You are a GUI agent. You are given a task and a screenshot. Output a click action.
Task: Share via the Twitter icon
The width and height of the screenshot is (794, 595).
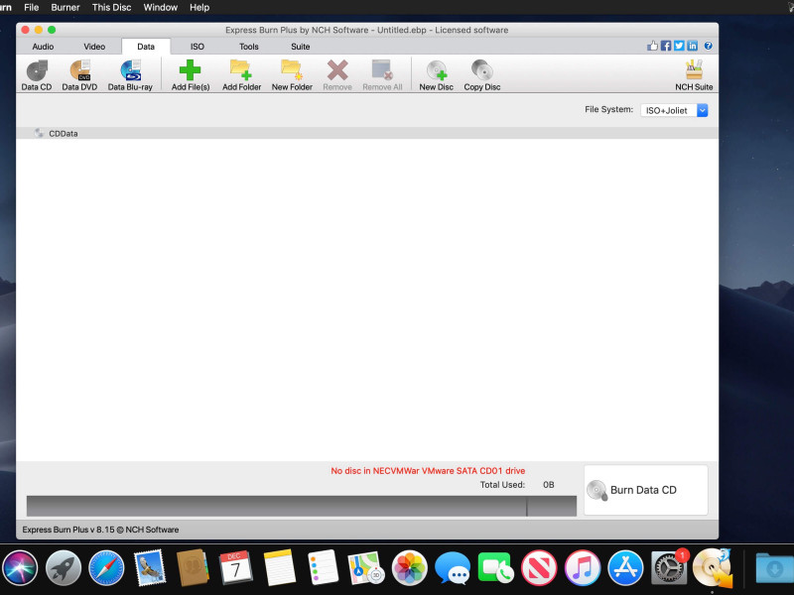coord(679,46)
